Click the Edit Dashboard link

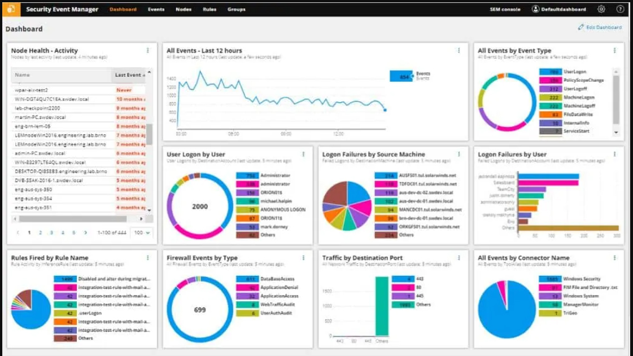click(x=604, y=27)
